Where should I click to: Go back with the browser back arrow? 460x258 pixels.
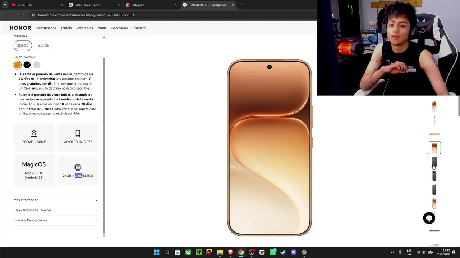[x=6, y=15]
